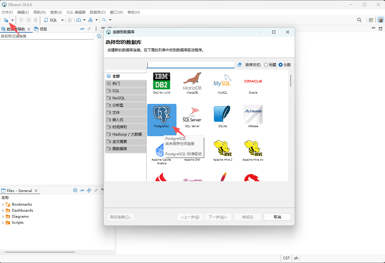Select the 分析型 category
385x263 pixels.
click(x=126, y=105)
